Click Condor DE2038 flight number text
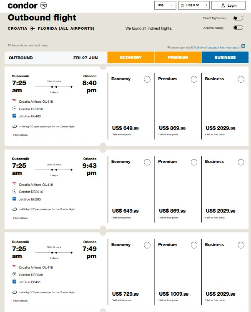The height and width of the screenshot is (312, 251). pyautogui.click(x=31, y=275)
